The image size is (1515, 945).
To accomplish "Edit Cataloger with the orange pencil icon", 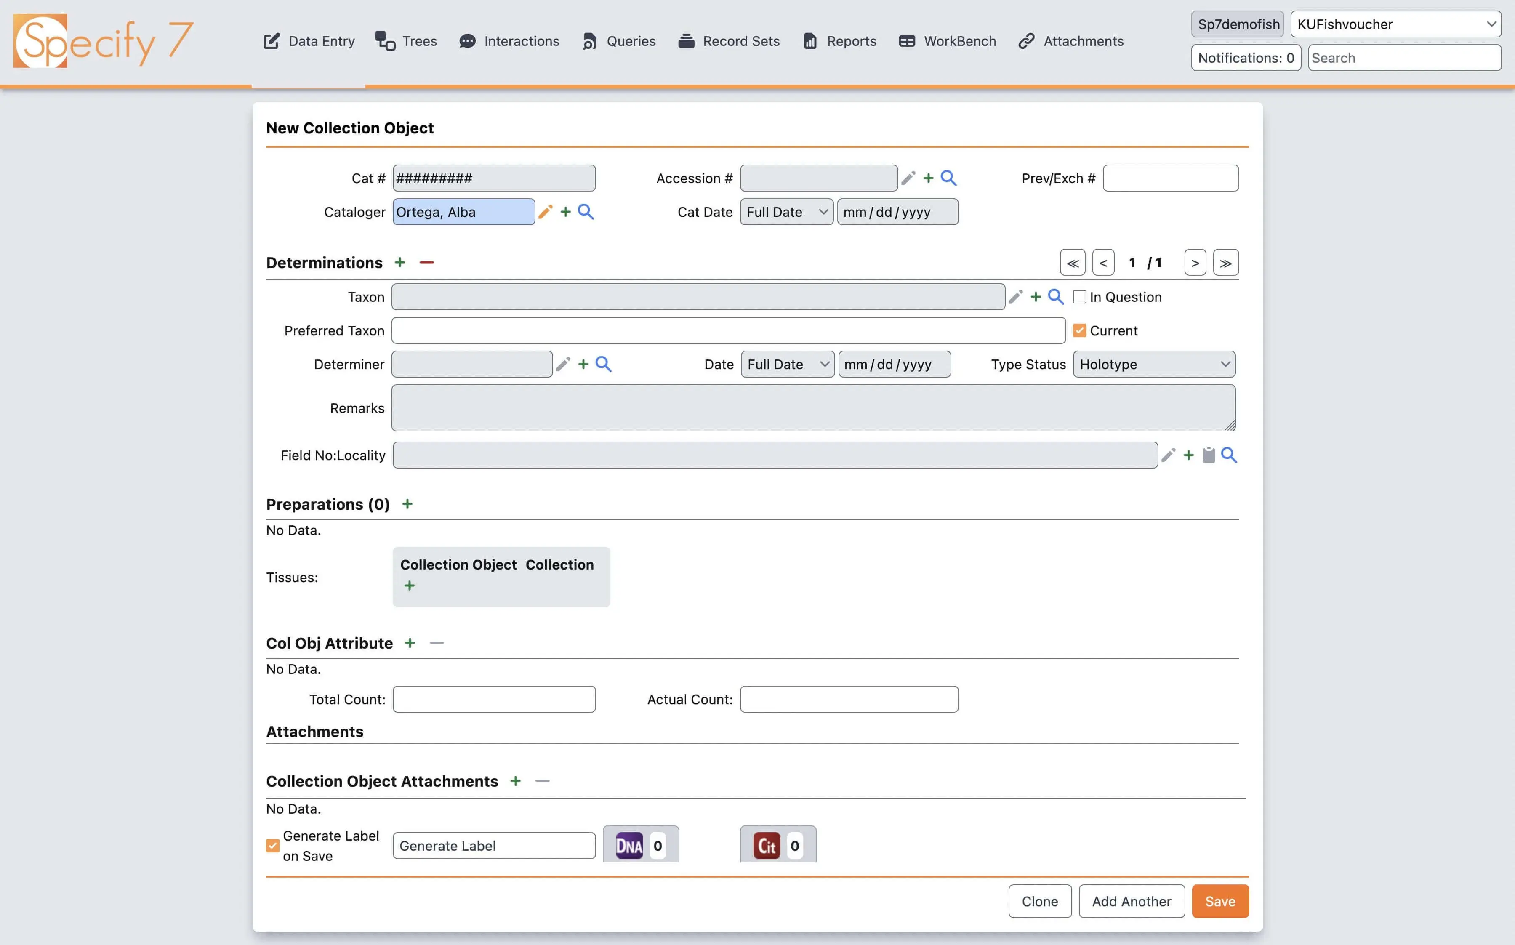I will [x=545, y=212].
